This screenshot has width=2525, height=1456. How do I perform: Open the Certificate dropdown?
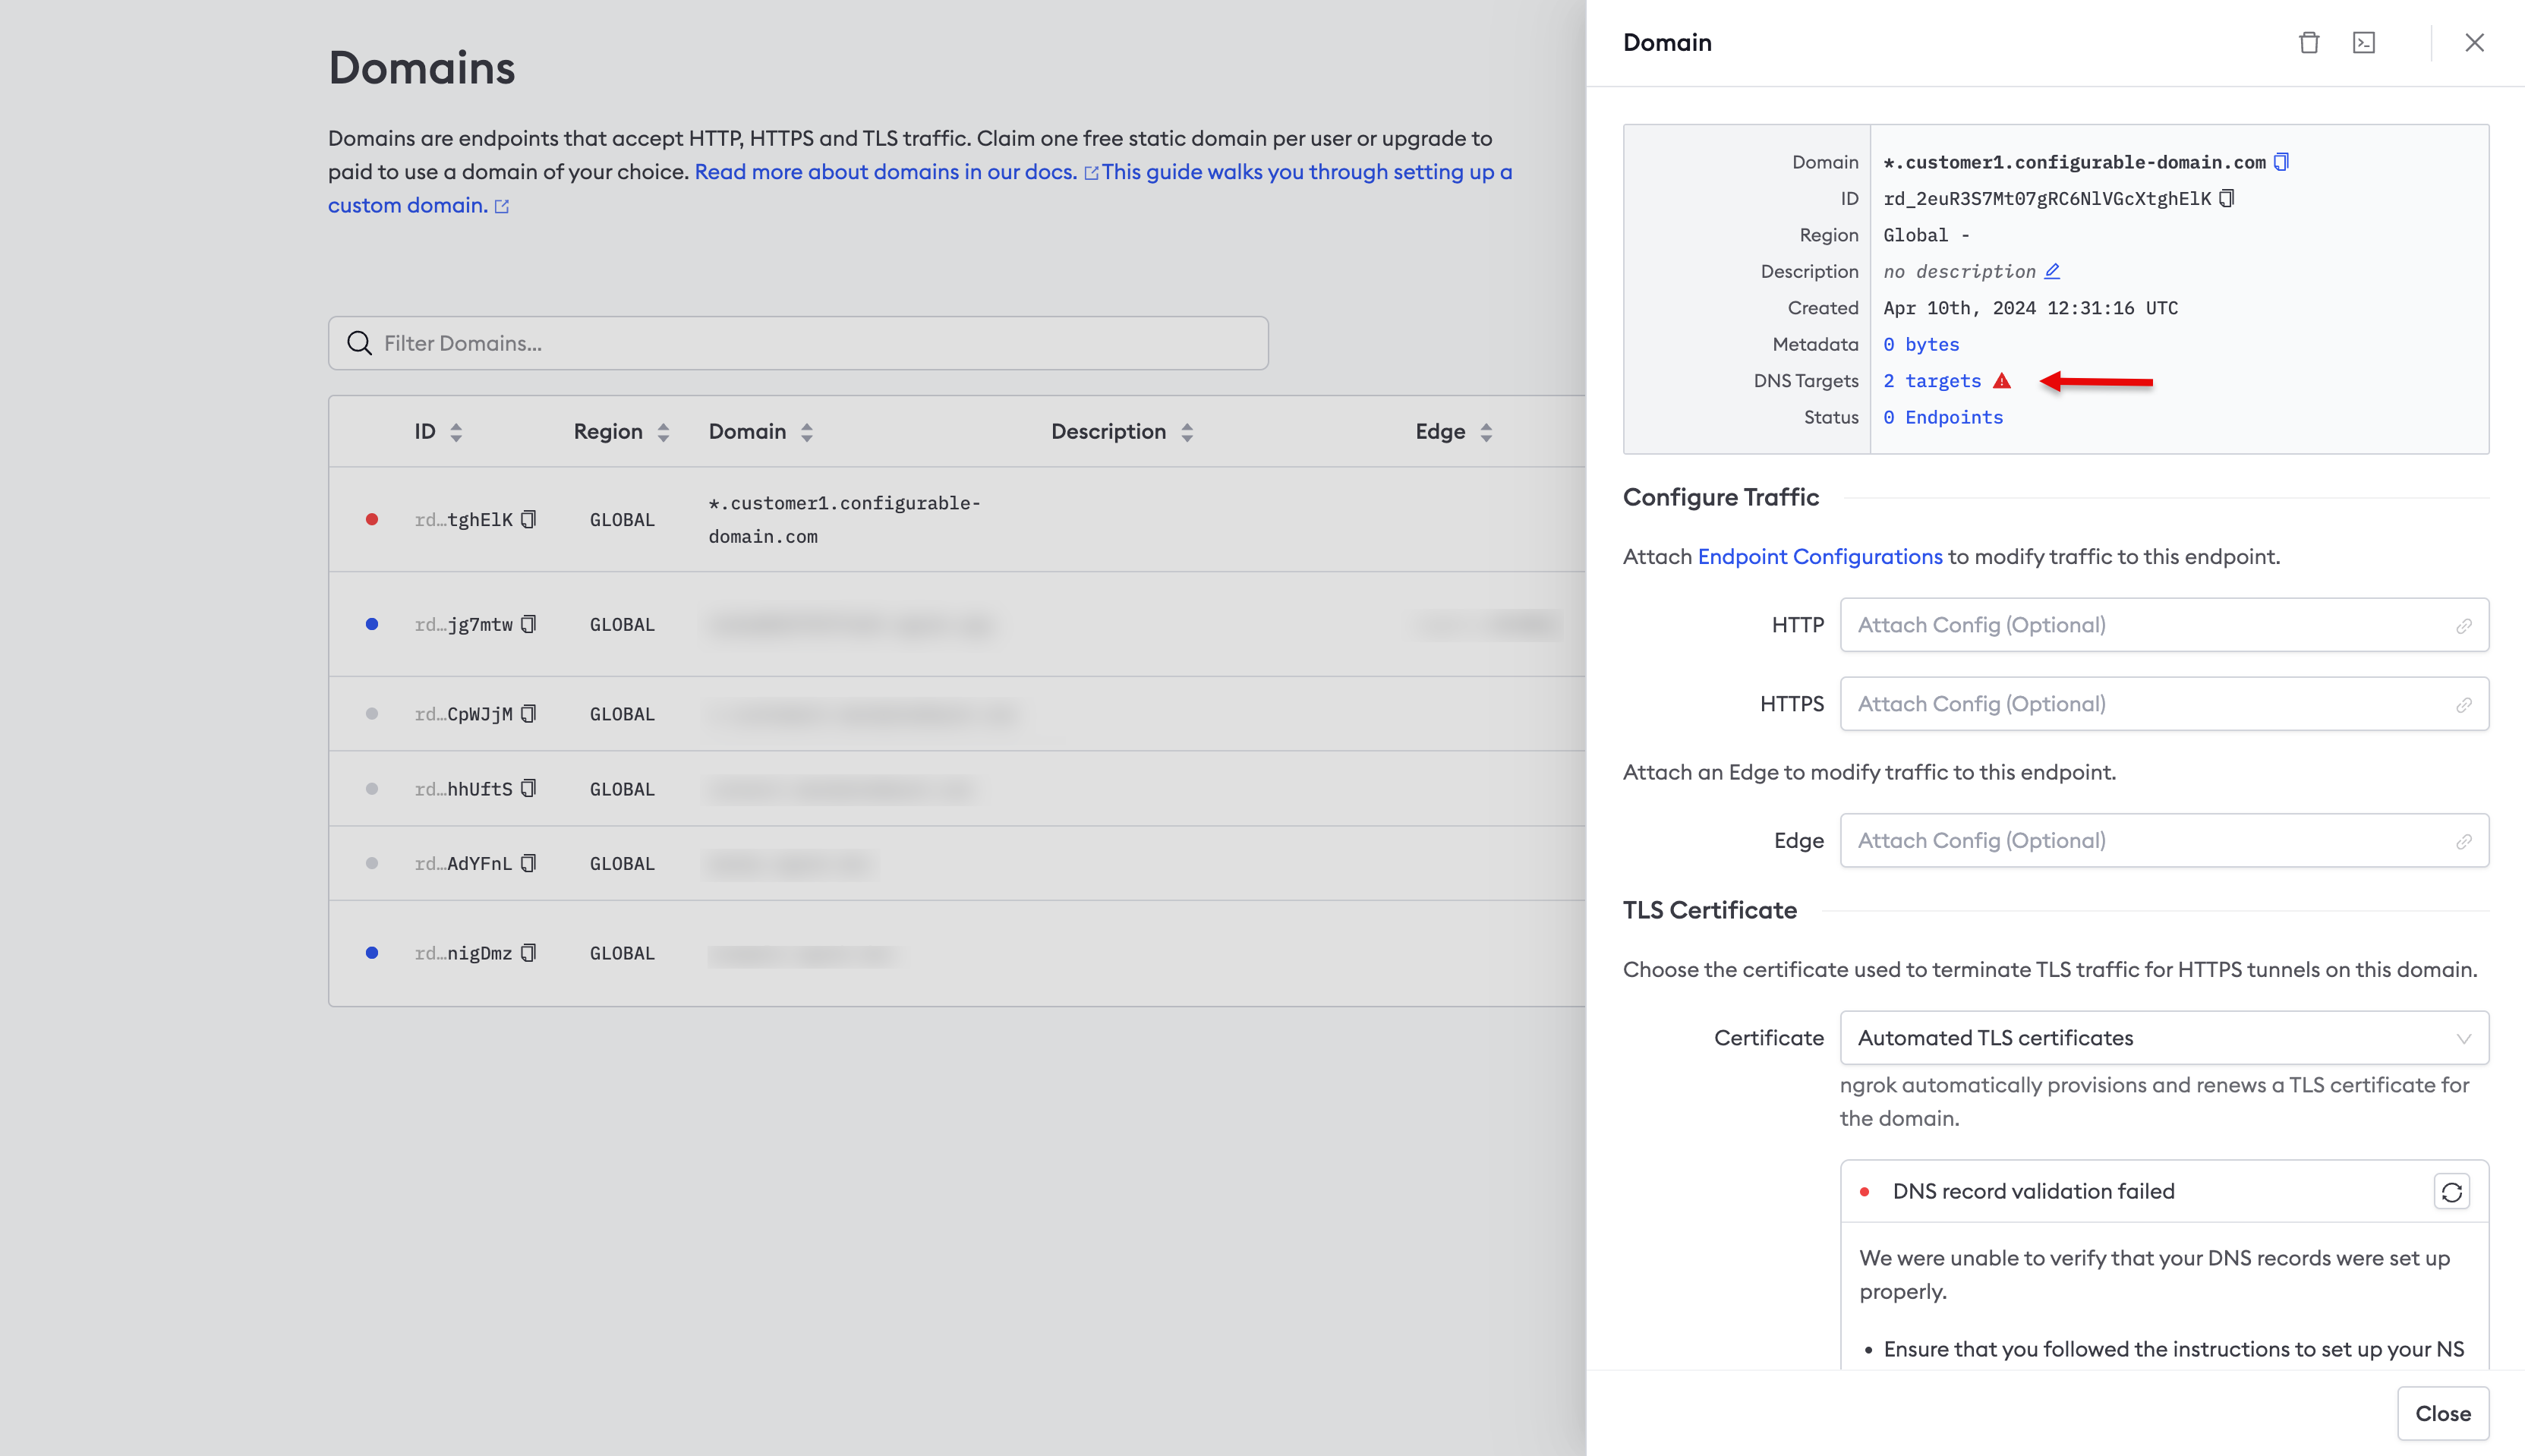click(x=2163, y=1038)
